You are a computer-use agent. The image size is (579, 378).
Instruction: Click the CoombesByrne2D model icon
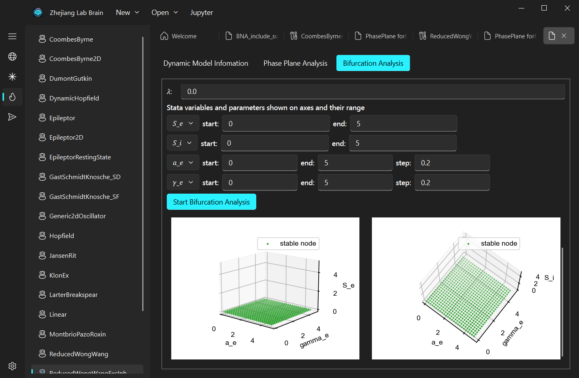coord(42,59)
